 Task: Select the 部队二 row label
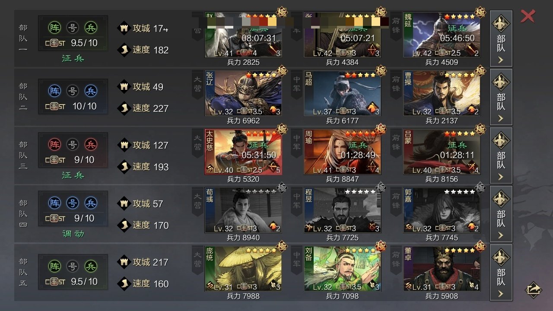23,97
